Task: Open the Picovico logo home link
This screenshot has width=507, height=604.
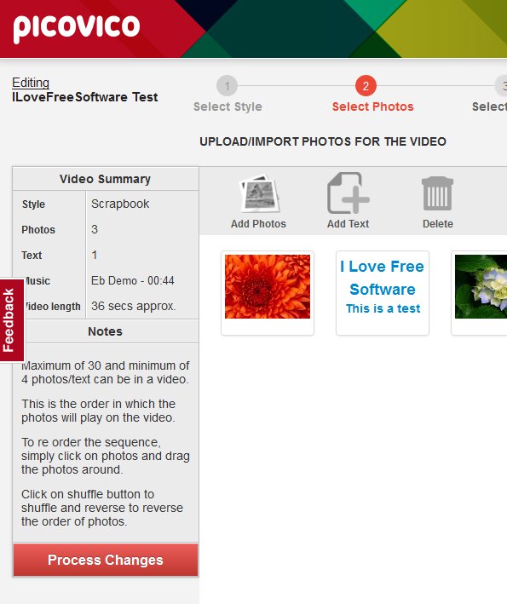Action: coord(77,28)
